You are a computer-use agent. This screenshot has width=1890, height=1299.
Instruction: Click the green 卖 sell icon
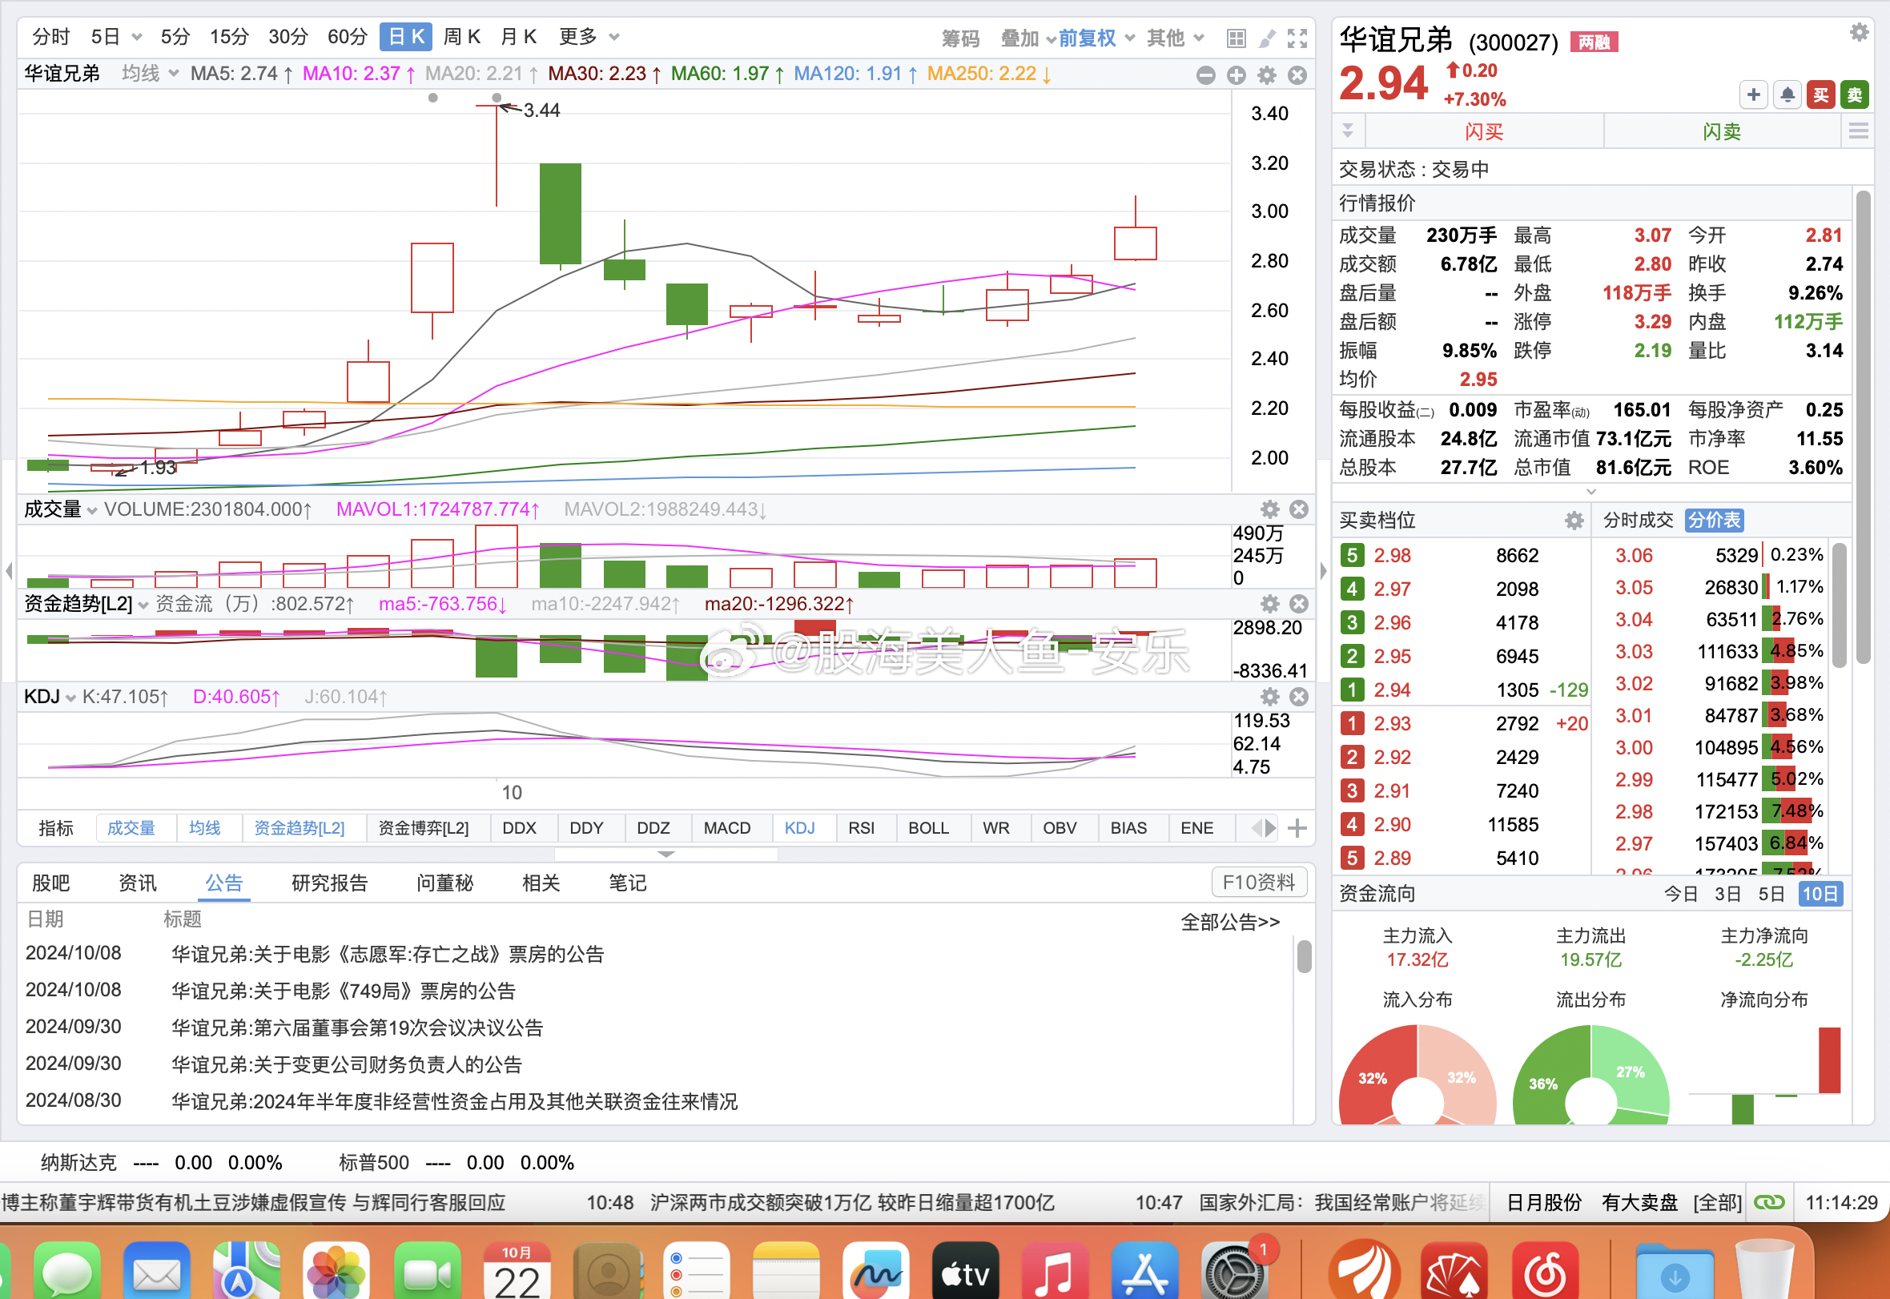(x=1854, y=95)
